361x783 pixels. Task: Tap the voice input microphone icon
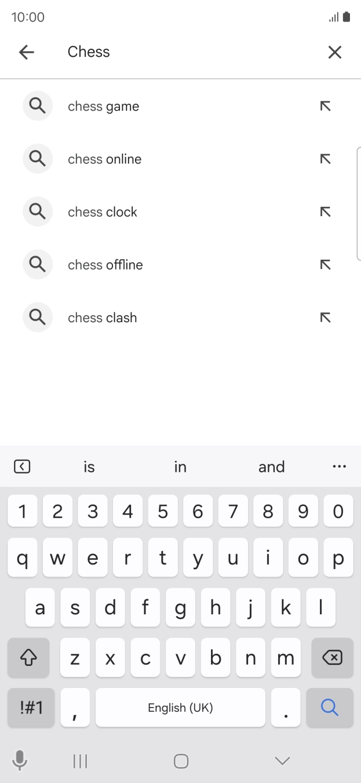point(20,760)
